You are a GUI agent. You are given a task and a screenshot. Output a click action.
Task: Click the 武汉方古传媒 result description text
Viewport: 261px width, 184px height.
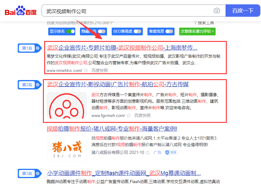point(155,101)
